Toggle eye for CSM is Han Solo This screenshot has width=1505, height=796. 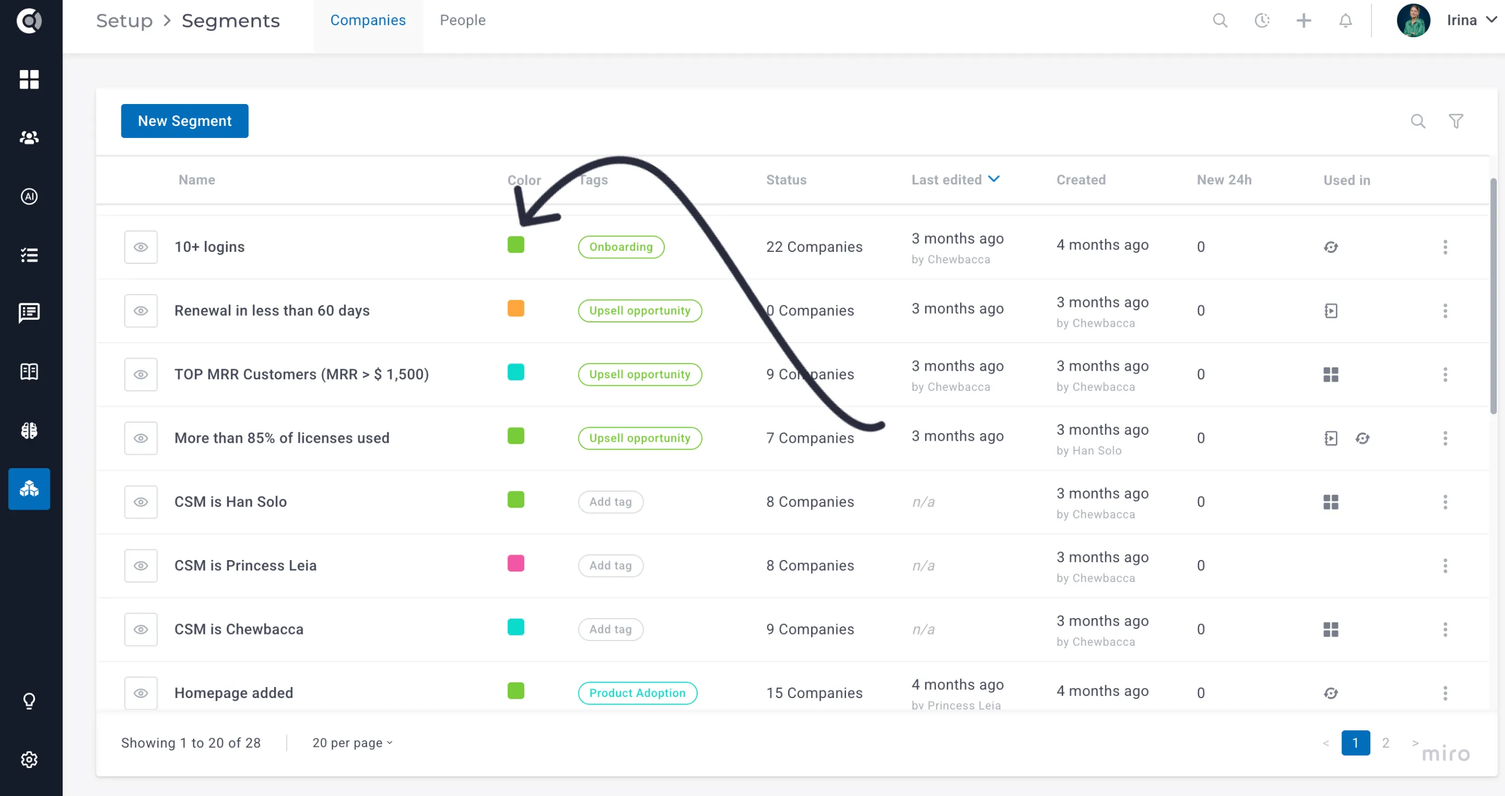(141, 501)
